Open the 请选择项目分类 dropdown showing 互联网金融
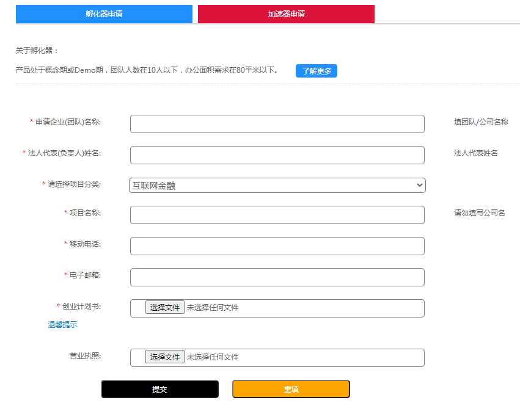 pos(277,185)
